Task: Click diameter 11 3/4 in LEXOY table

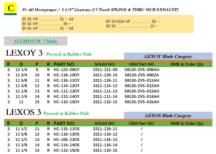Action: (21, 75)
